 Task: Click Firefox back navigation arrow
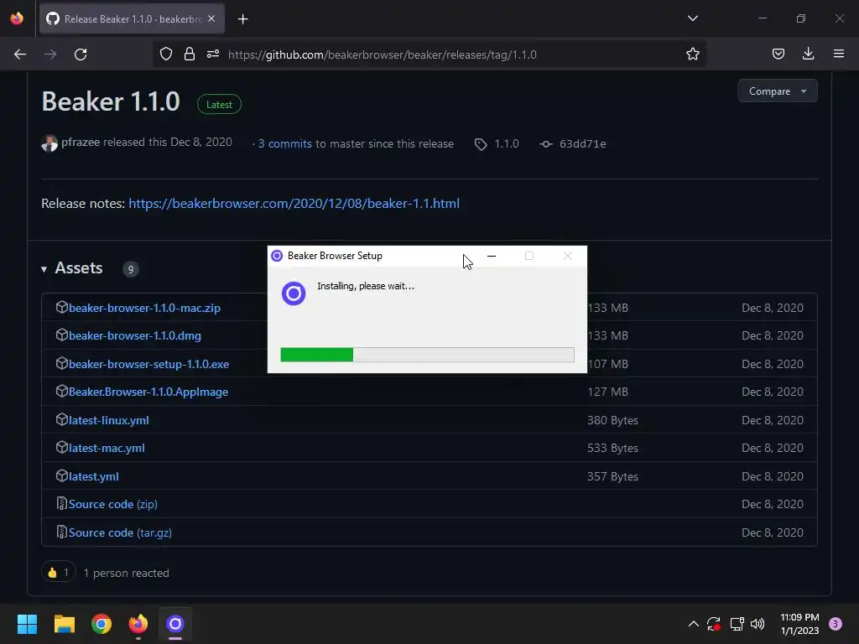coord(20,55)
